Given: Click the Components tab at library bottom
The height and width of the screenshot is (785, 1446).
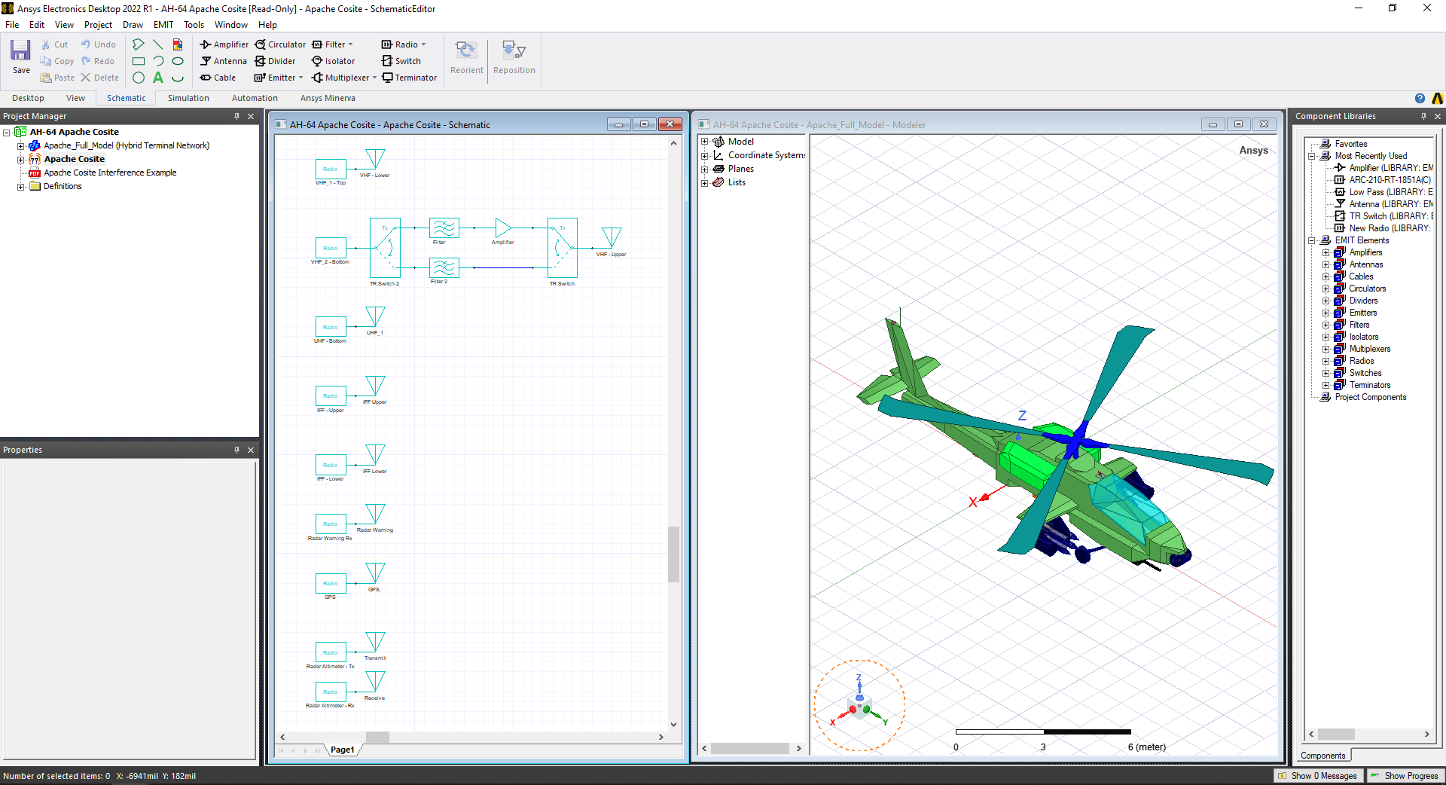Looking at the screenshot, I should coord(1322,756).
